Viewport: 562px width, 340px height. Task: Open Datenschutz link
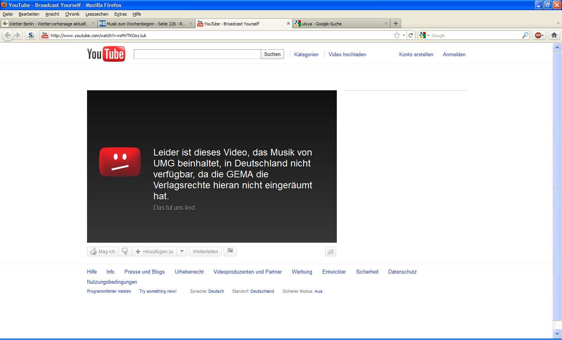(x=402, y=272)
